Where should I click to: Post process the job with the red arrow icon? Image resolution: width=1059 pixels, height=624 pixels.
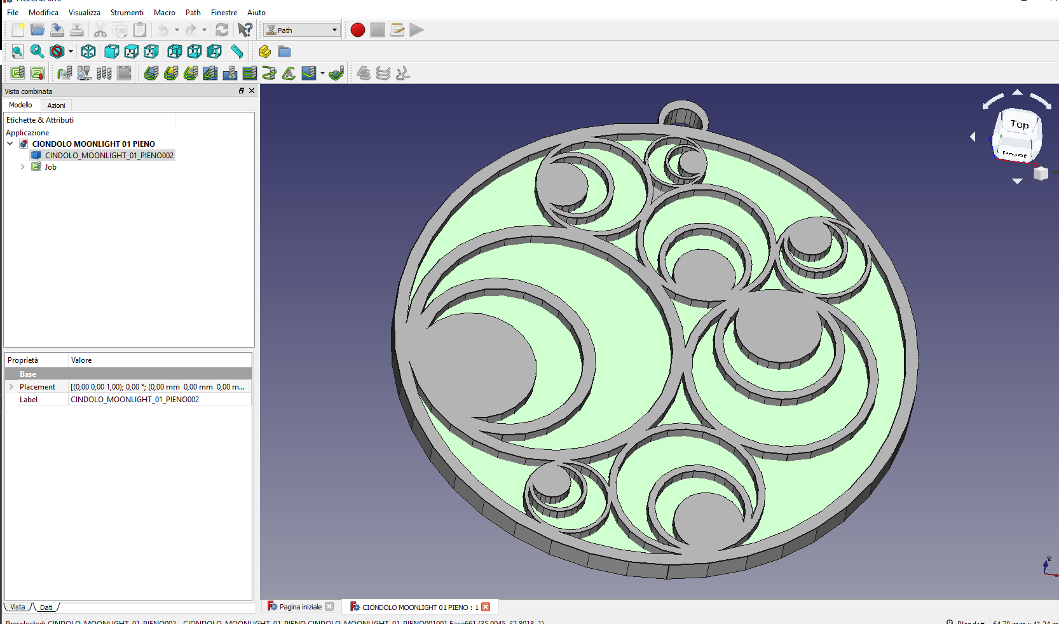coord(38,73)
